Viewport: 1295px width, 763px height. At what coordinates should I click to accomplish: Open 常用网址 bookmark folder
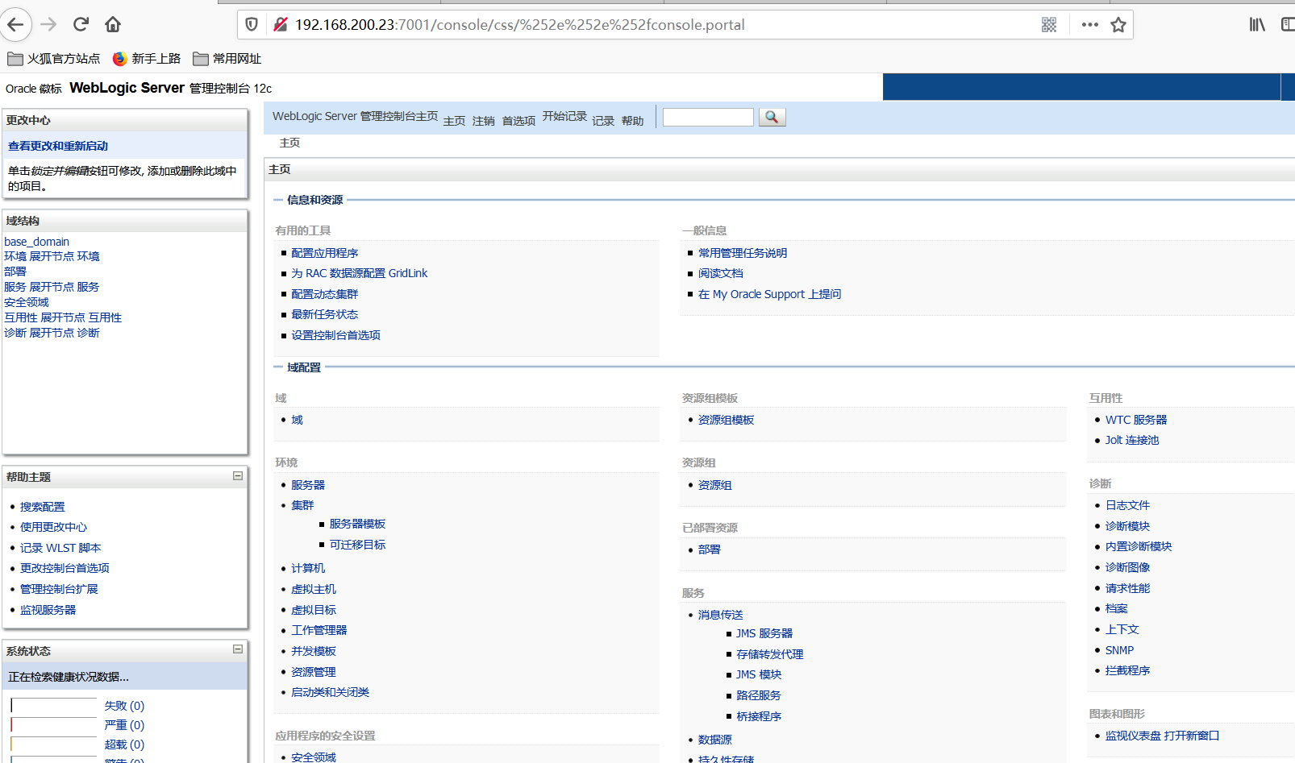tap(227, 59)
